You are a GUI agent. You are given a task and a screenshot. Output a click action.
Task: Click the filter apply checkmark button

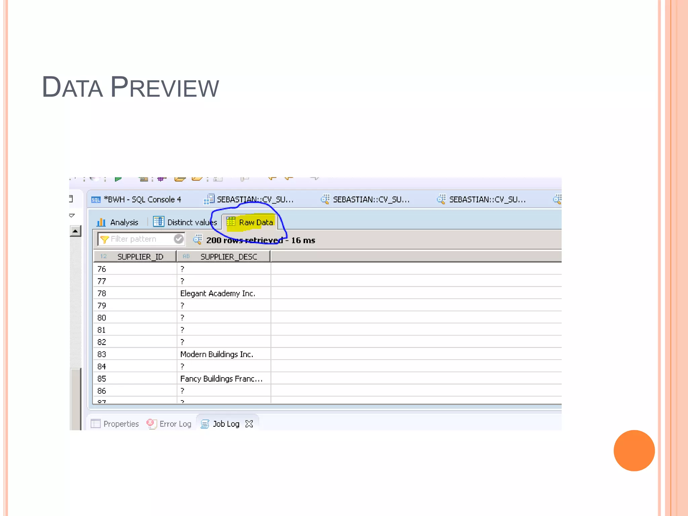pyautogui.click(x=179, y=239)
